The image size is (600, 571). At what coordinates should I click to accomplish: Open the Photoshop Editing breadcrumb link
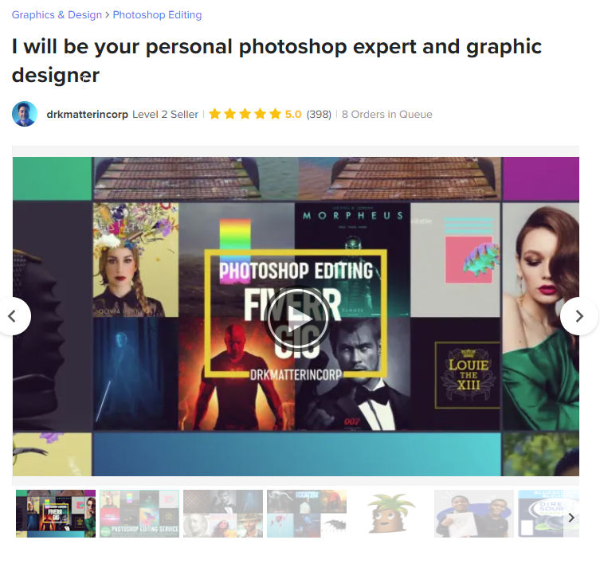[157, 15]
